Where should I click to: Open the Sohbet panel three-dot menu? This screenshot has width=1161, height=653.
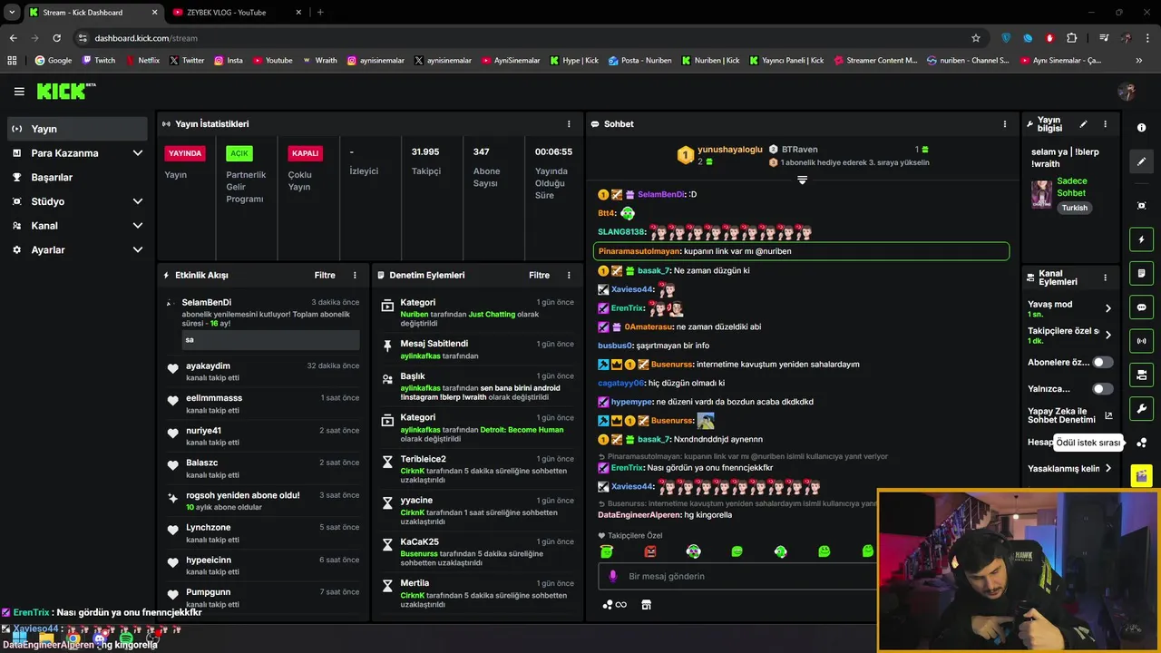click(x=1004, y=123)
